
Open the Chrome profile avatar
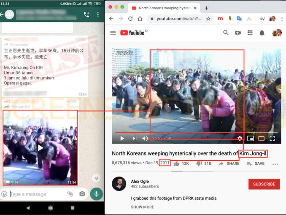pyautogui.click(x=272, y=19)
